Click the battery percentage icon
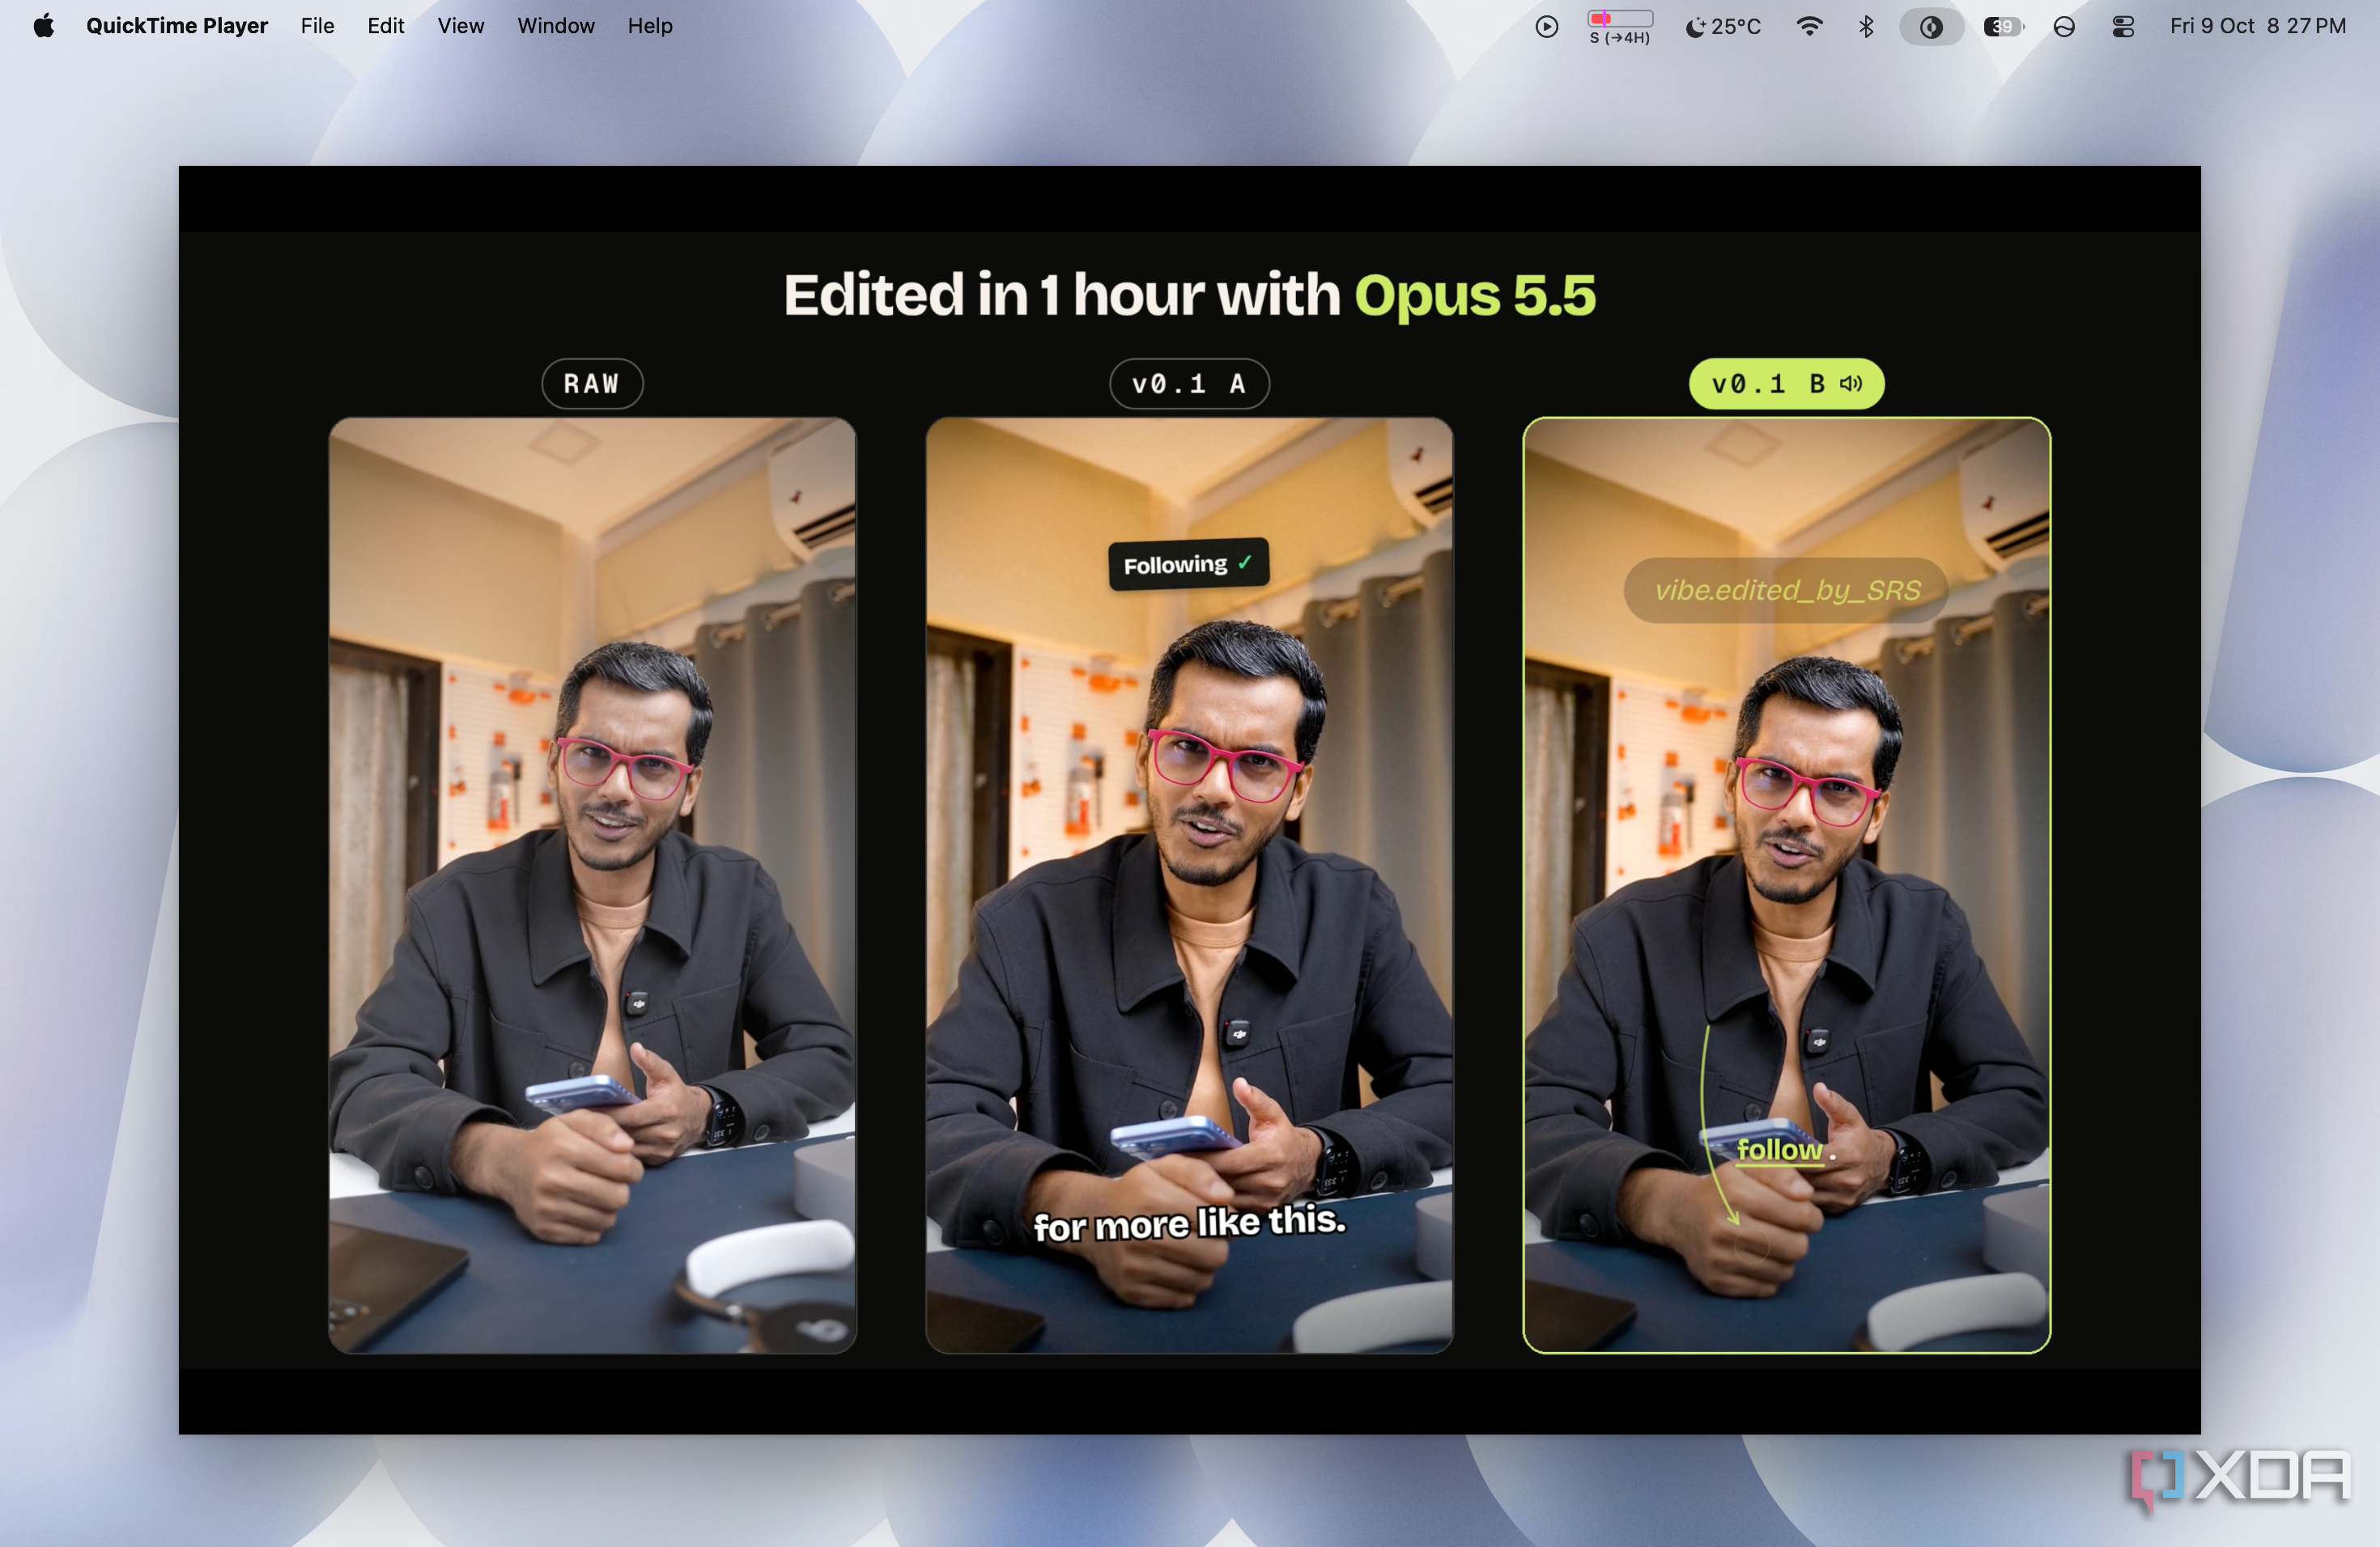Screen dimensions: 2380x1547 pyautogui.click(x=2003, y=27)
